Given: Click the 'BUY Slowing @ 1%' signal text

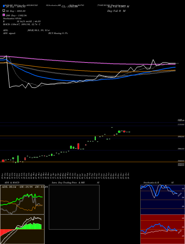Looking at the screenshot, I should (x=58, y=33).
